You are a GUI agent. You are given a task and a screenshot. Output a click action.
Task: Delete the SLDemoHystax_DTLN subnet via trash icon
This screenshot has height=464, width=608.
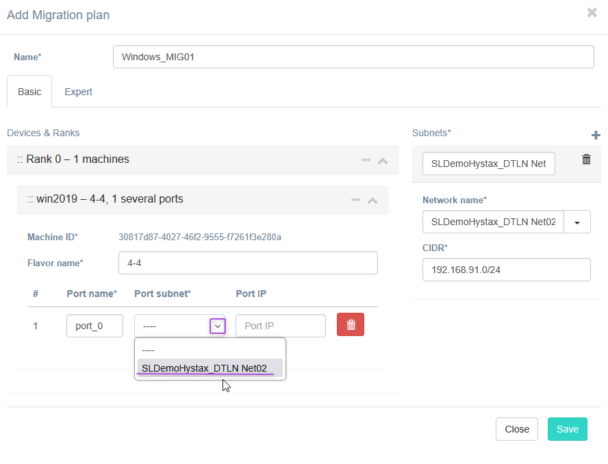pyautogui.click(x=586, y=159)
